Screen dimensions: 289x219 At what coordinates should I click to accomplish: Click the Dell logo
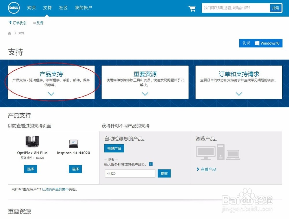pos(14,8)
